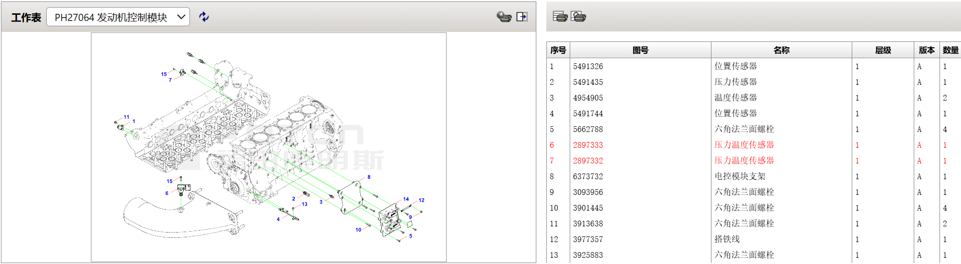Image resolution: width=961 pixels, height=264 pixels.
Task: Select the 电控模块支架 row
Action: pyautogui.click(x=740, y=176)
